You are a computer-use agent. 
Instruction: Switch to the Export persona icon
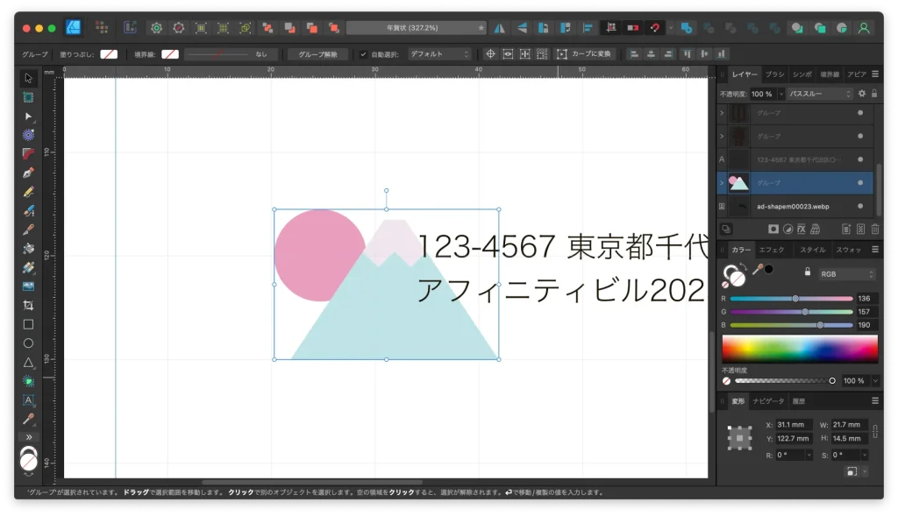click(131, 27)
